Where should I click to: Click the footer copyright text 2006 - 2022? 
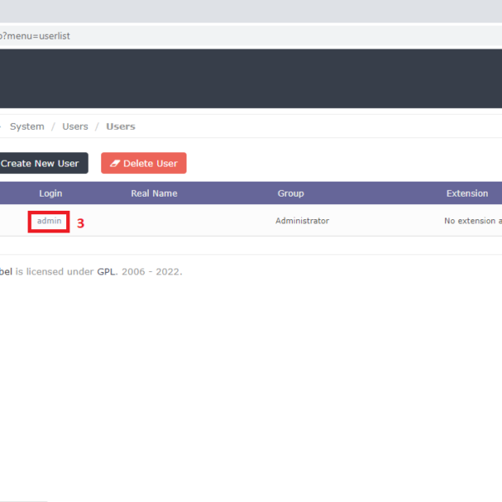[x=151, y=272]
